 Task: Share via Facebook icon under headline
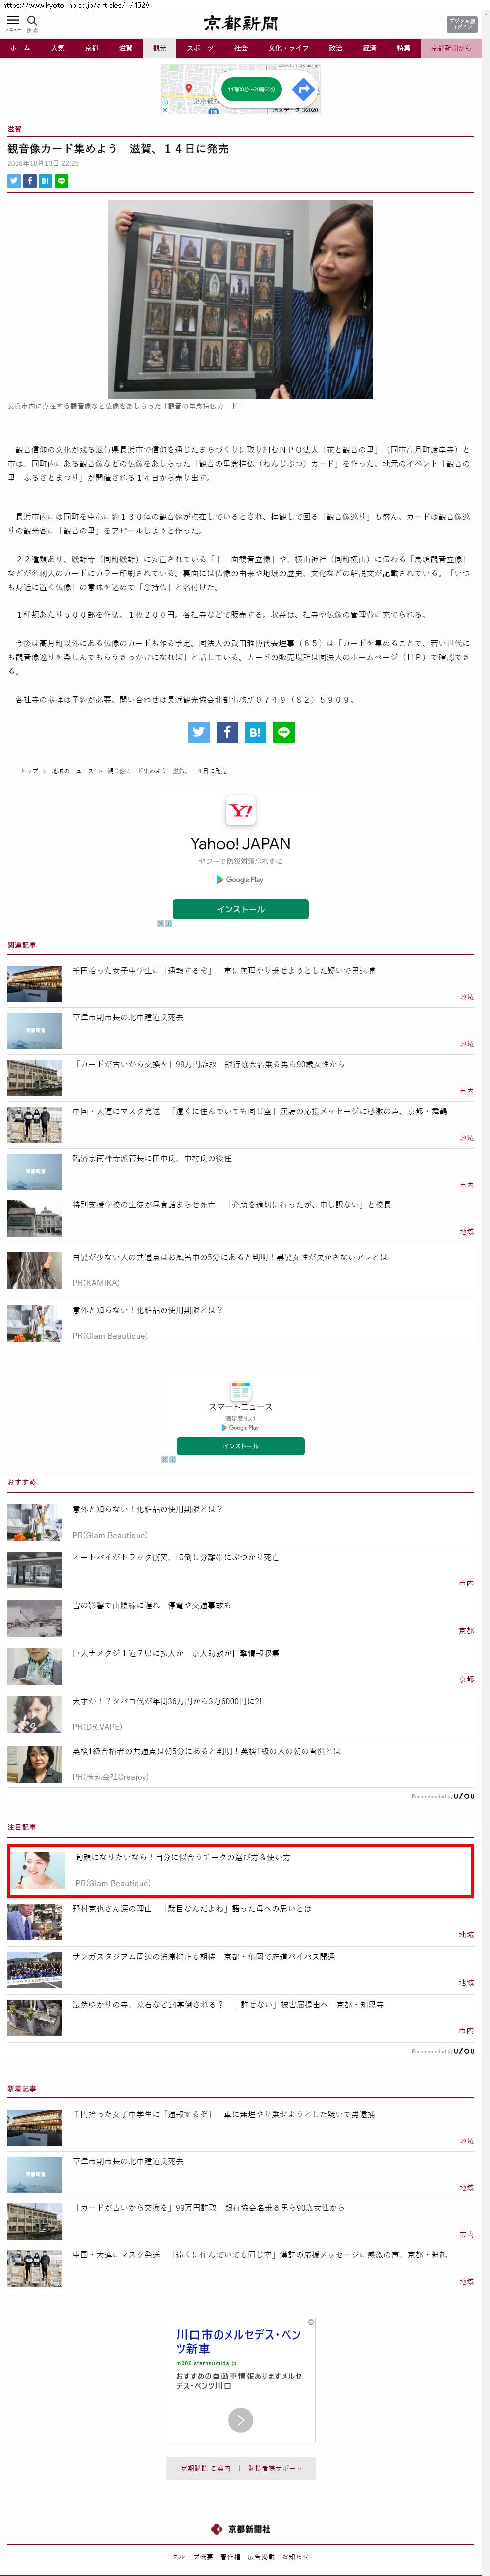(30, 181)
